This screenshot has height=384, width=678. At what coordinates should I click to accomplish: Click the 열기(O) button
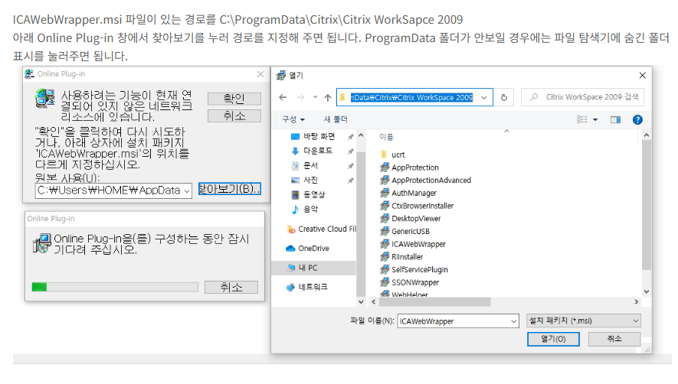pos(553,339)
